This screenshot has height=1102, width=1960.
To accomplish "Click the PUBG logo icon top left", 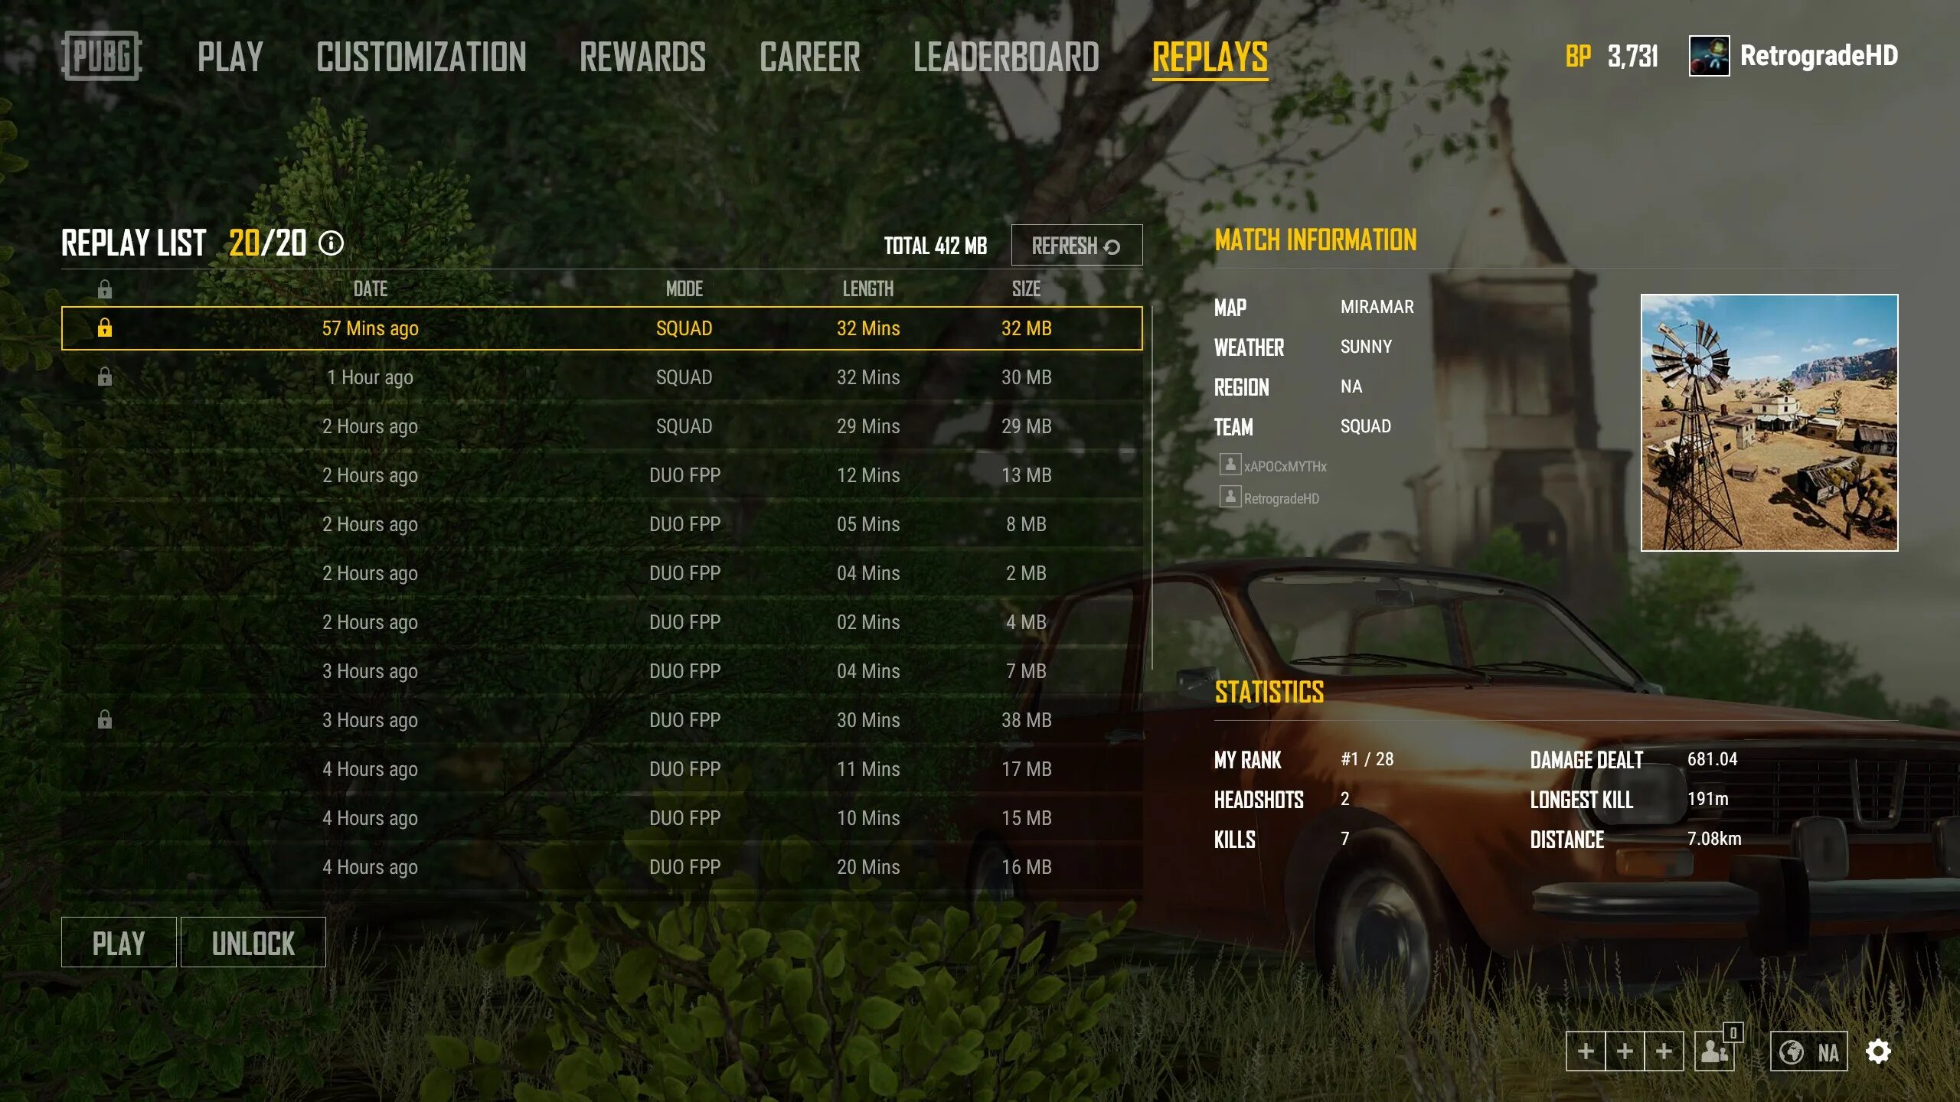I will (x=100, y=54).
